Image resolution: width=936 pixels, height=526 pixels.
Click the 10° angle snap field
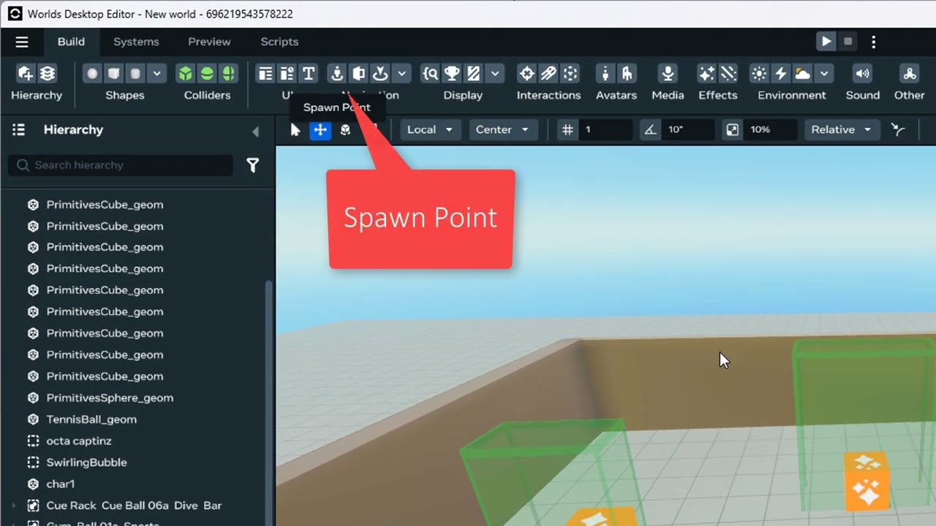point(689,130)
